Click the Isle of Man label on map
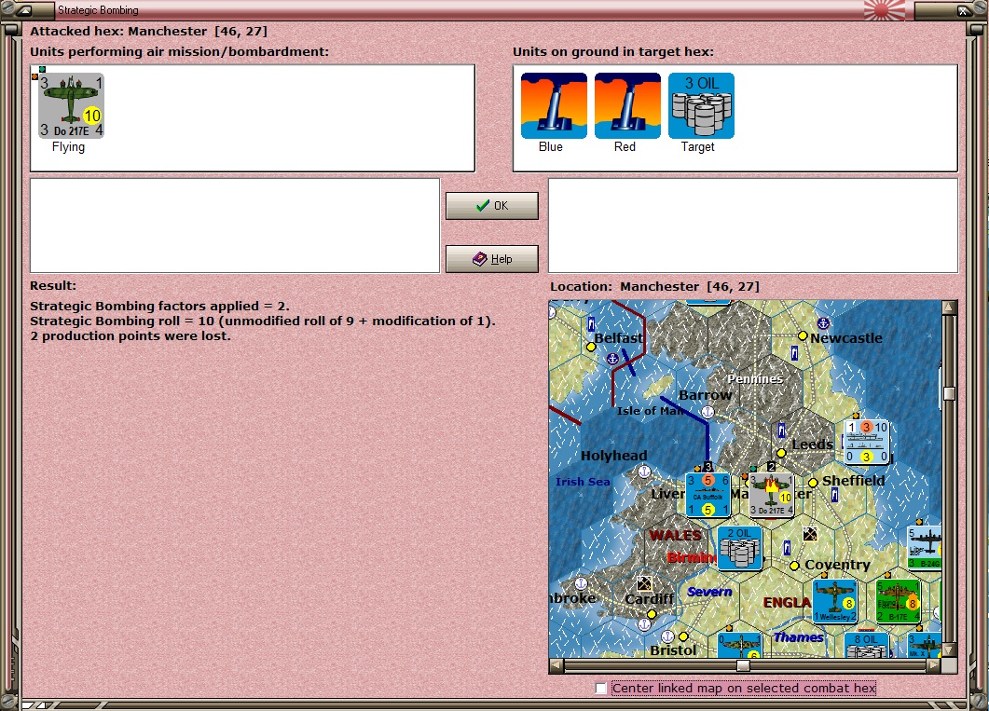 pyautogui.click(x=651, y=411)
